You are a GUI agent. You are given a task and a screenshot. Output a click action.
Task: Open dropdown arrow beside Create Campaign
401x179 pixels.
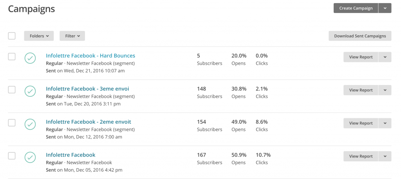(385, 8)
